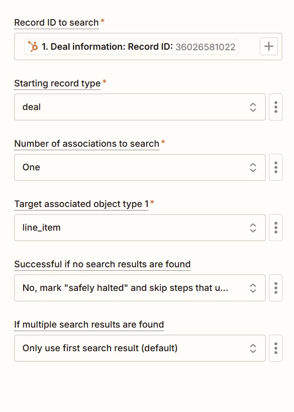This screenshot has width=294, height=412.
Task: Open the 'No, mark safely halted' dropdown
Action: click(140, 288)
